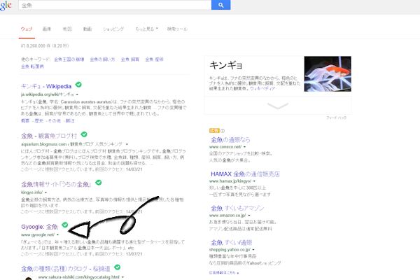Open the キンギョ - Wikipedia result
The width and height of the screenshot is (420, 280).
tap(46, 86)
